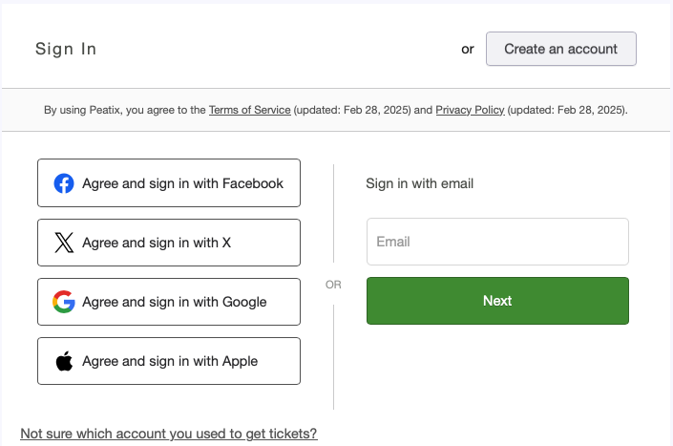The width and height of the screenshot is (673, 446).
Task: Open 'Not sure which account you used' link
Action: [168, 434]
